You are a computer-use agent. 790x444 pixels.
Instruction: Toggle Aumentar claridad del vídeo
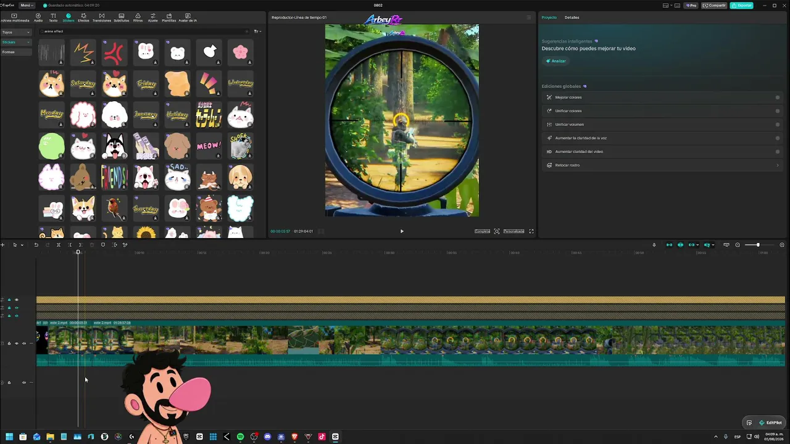(778, 152)
